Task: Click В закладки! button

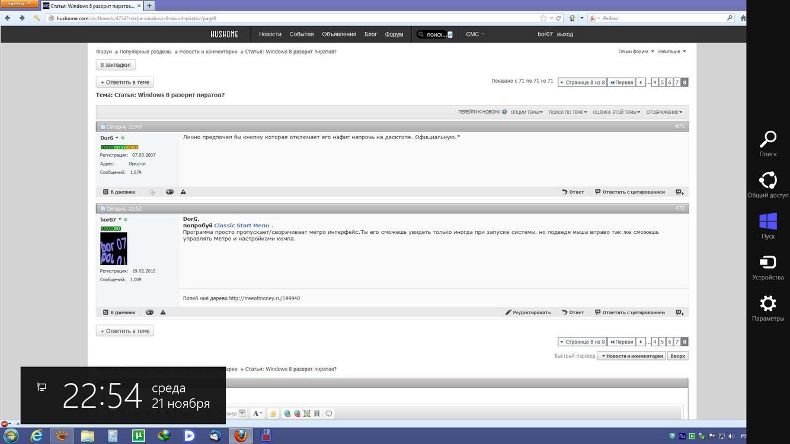Action: 116,65
